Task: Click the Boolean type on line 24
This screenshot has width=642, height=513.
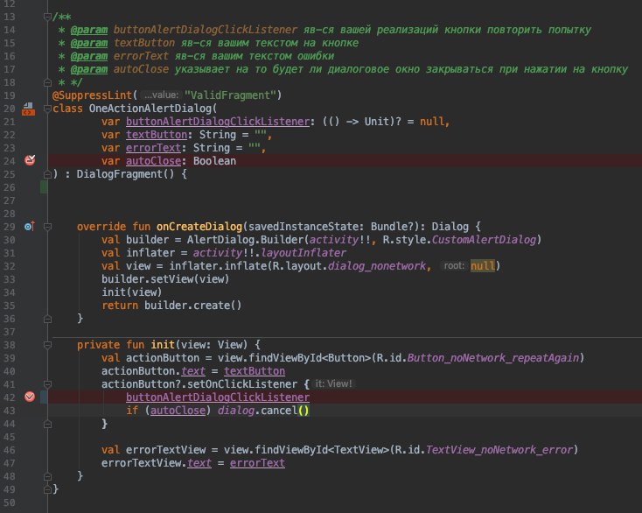Action: click(x=214, y=161)
